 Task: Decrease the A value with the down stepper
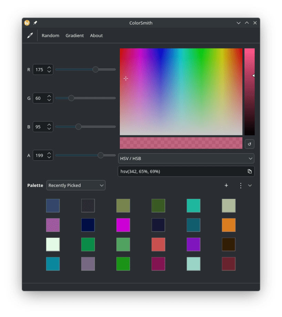tap(49, 157)
